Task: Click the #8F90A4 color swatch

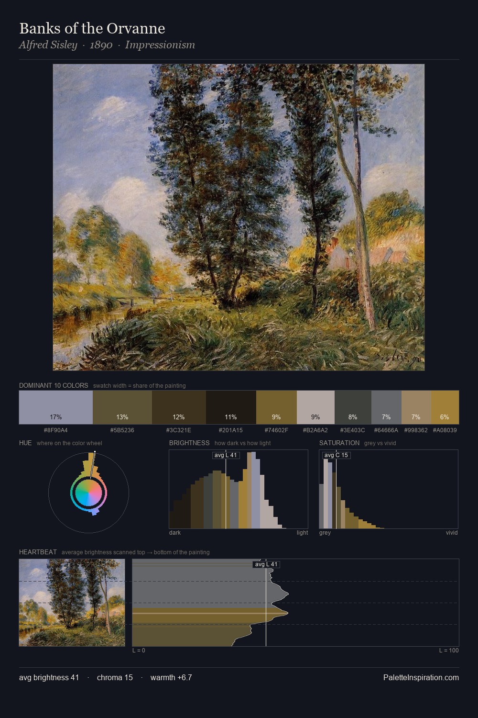Action: (56, 407)
